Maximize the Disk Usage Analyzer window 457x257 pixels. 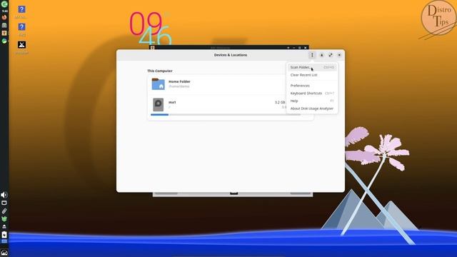[331, 55]
